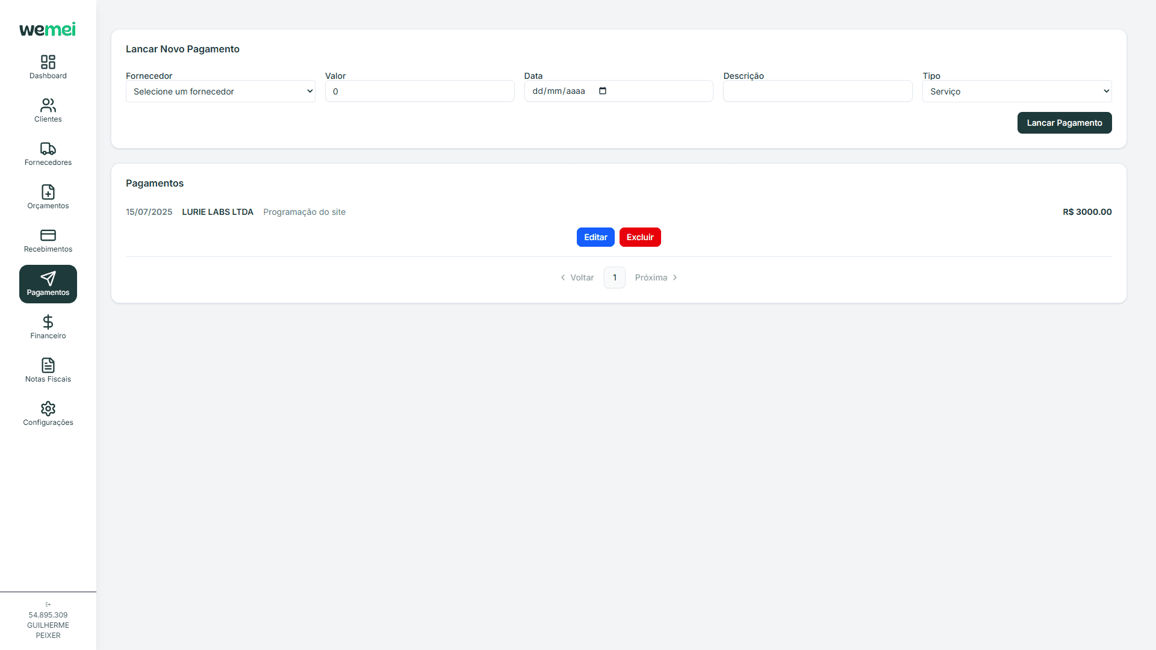Go to Clientes people icon
This screenshot has width=1156, height=650.
coord(48,105)
